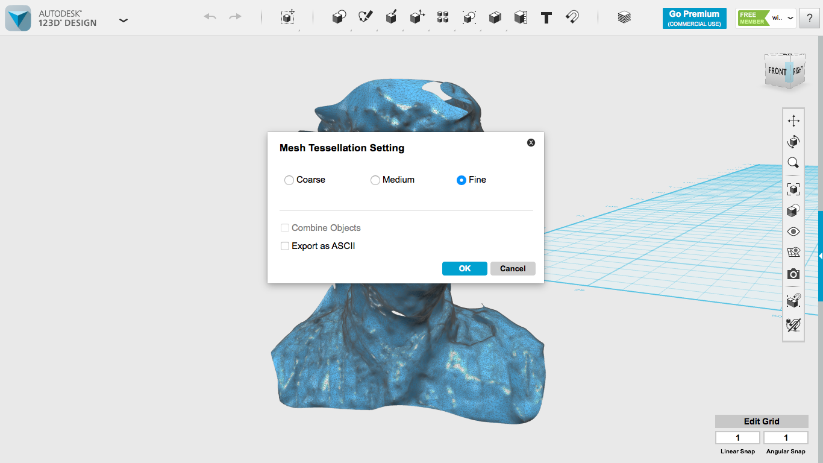The height and width of the screenshot is (463, 823).
Task: Select the Medium tessellation option
Action: 375,180
